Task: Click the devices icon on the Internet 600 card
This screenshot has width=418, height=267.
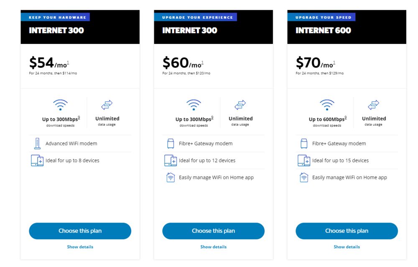Action: pos(304,160)
